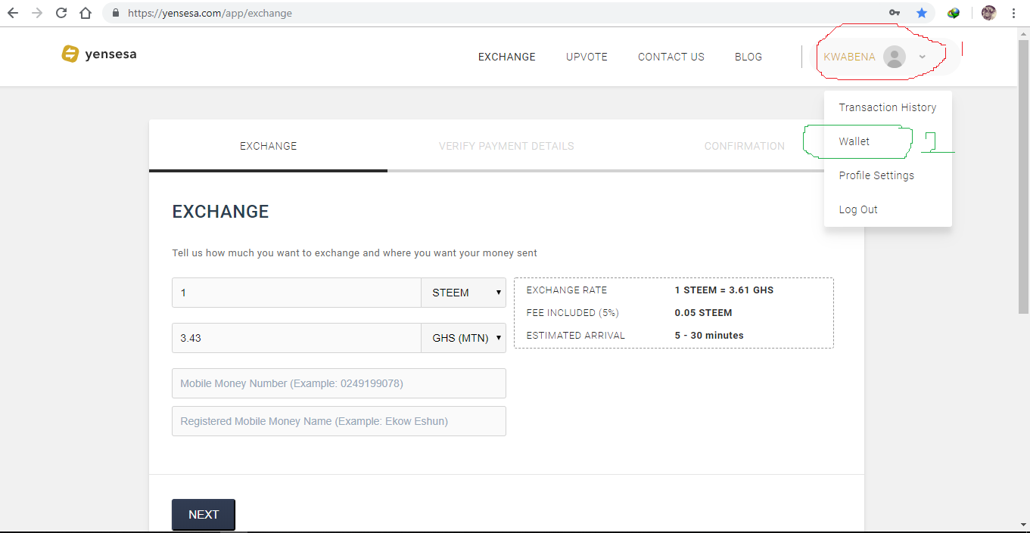Open Chrome three-dot menu

point(1013,13)
